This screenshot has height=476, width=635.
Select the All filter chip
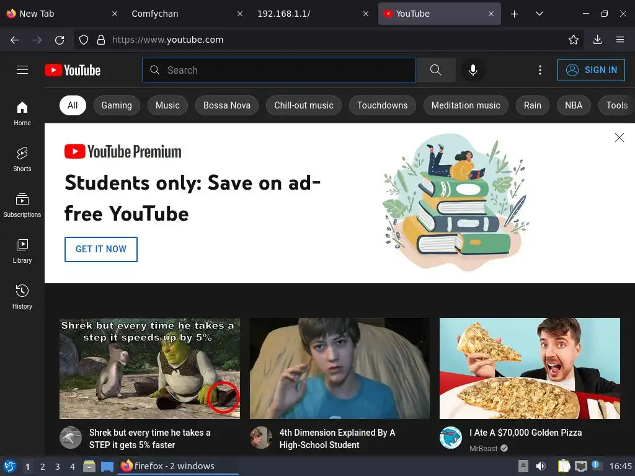click(73, 105)
